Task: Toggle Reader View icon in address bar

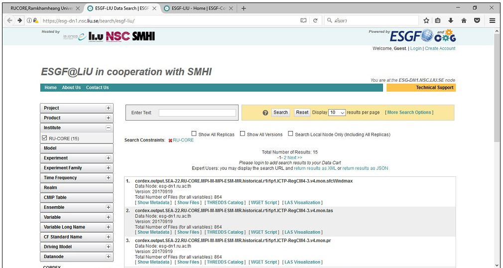Action: point(303,20)
